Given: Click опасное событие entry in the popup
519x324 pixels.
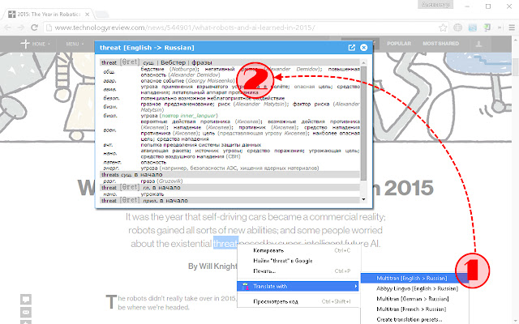Looking at the screenshot, I should coord(163,81).
